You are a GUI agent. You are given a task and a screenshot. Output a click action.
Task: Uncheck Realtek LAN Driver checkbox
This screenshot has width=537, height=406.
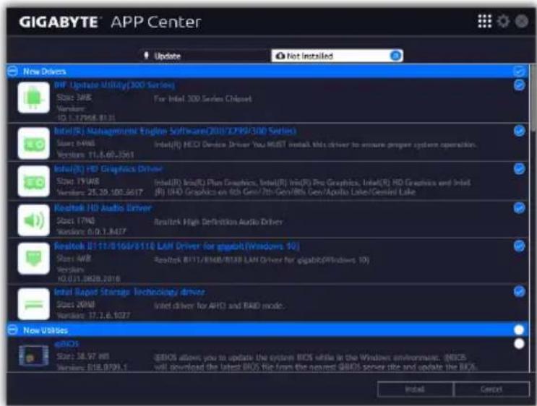519,246
